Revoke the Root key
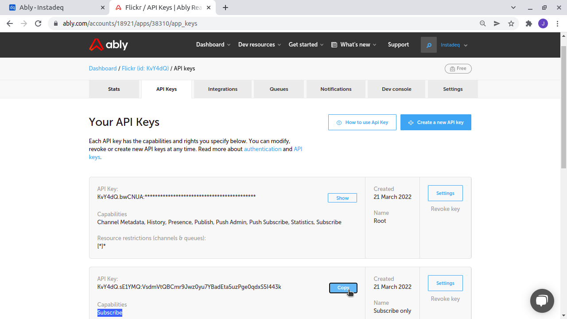This screenshot has height=319, width=567. tap(445, 209)
